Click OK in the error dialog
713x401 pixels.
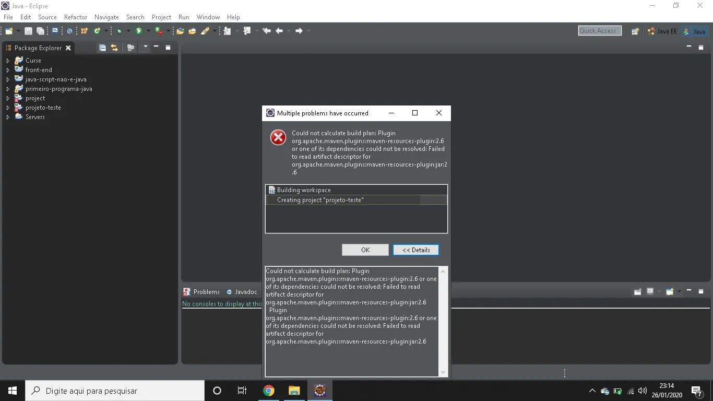pos(365,250)
